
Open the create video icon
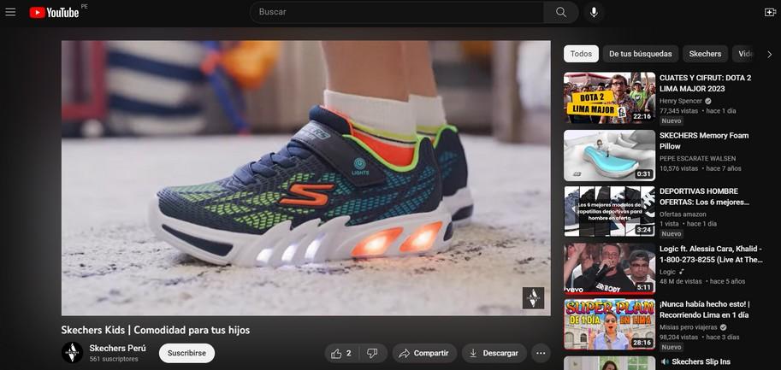pyautogui.click(x=770, y=12)
